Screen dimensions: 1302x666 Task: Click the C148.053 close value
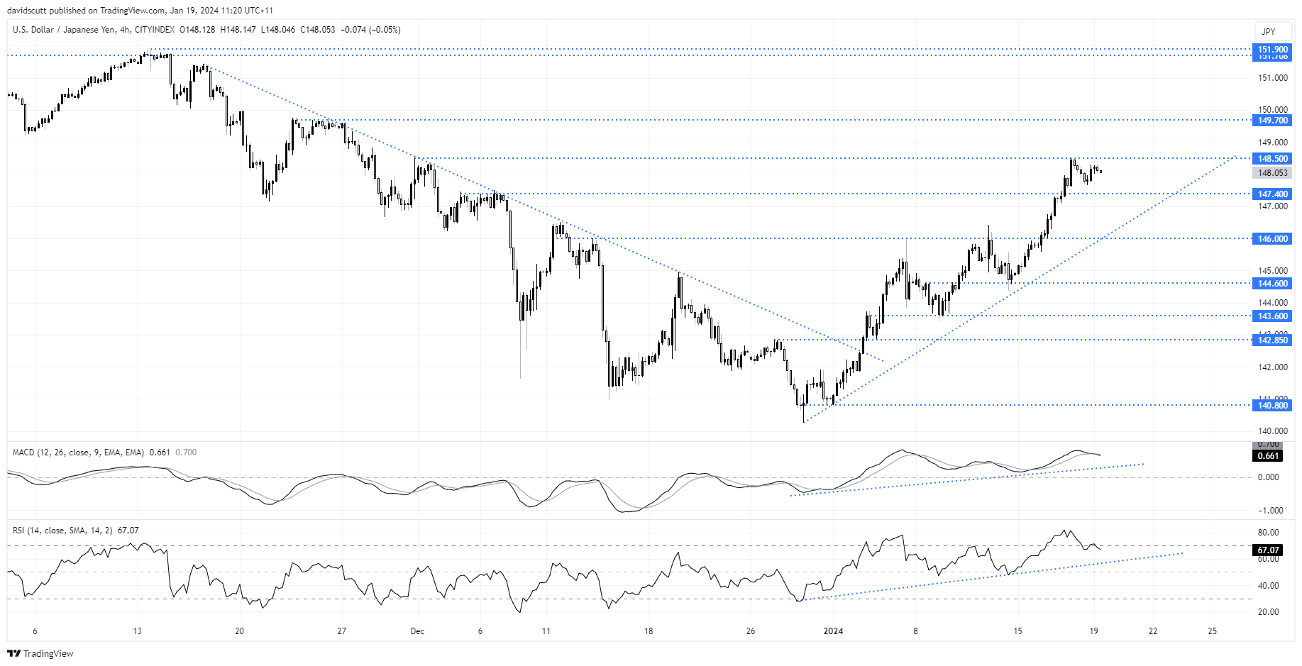(x=318, y=30)
